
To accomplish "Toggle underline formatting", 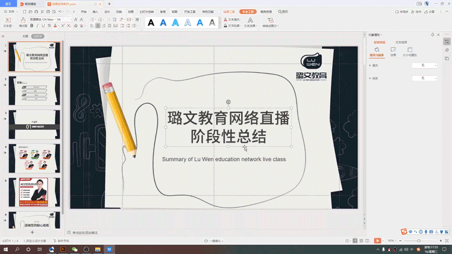I will [x=43, y=26].
